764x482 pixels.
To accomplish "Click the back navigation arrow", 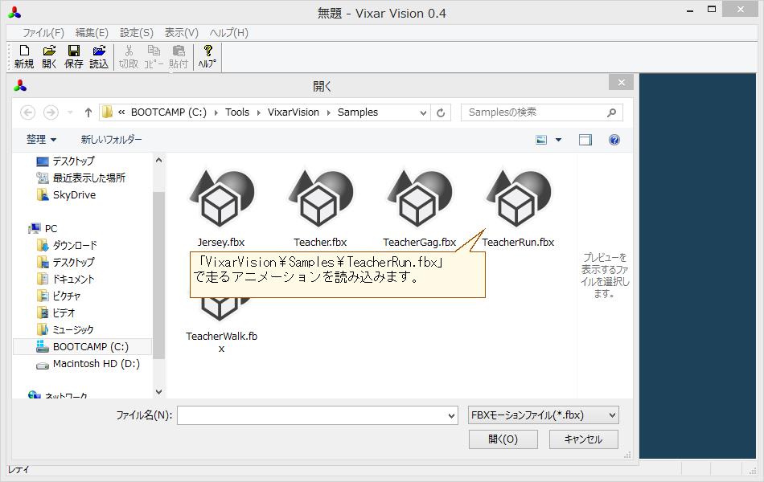I will pos(27,112).
